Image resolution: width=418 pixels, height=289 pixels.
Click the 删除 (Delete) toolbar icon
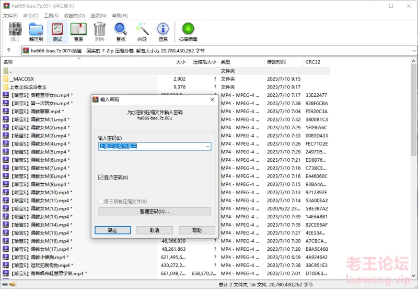click(100, 32)
